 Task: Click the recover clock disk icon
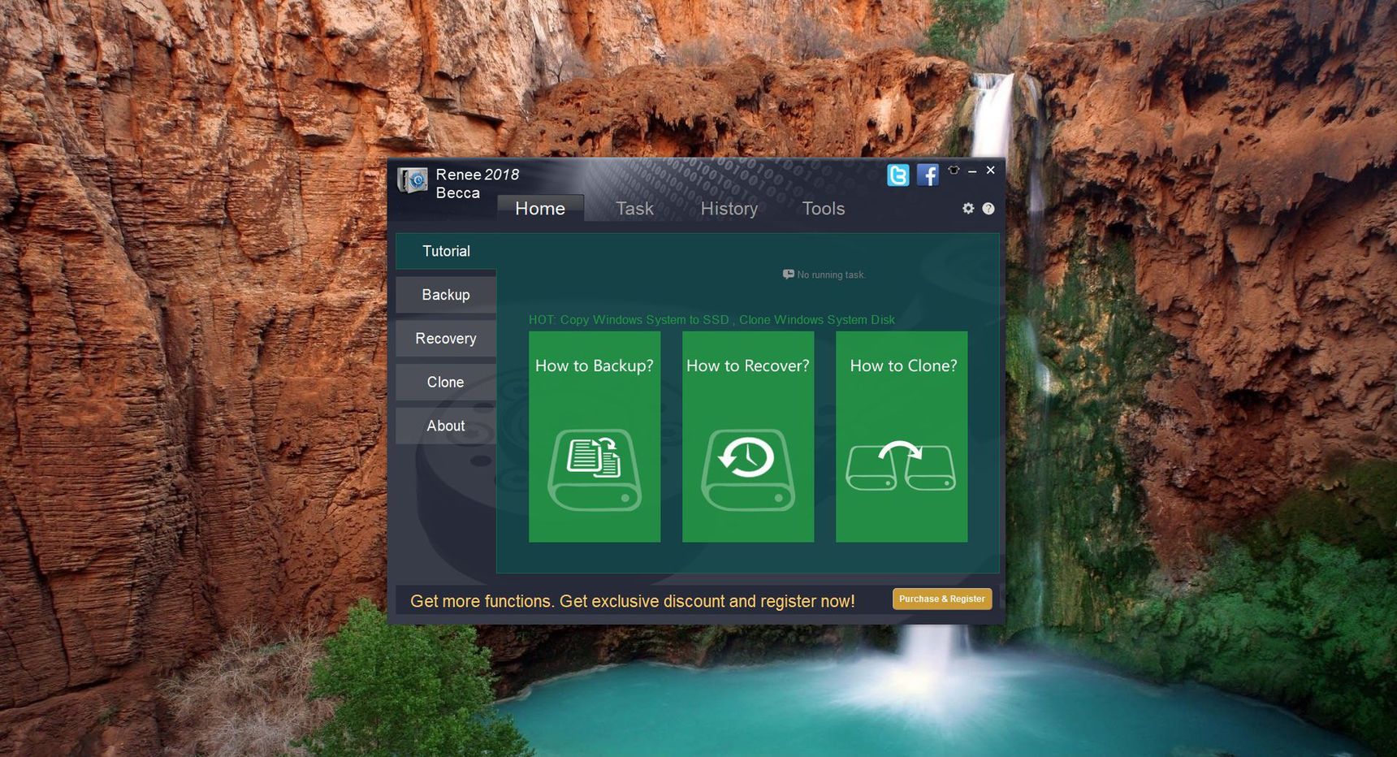[748, 469]
